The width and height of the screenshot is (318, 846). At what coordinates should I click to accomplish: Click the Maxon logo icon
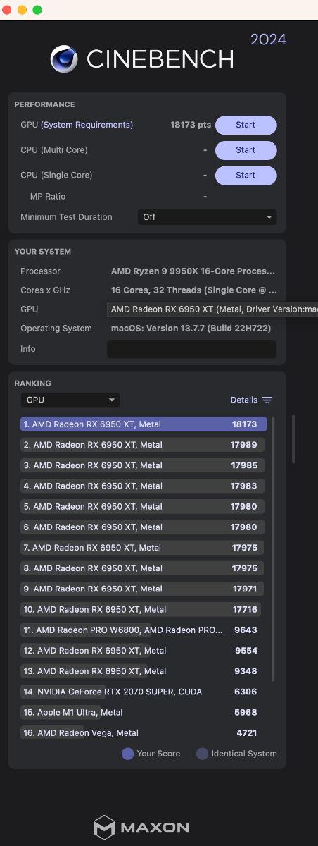tap(104, 826)
